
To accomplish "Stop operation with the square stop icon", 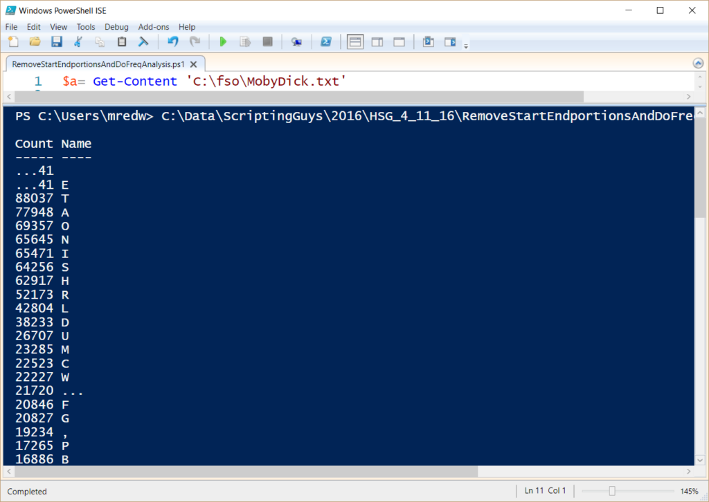I will point(268,42).
